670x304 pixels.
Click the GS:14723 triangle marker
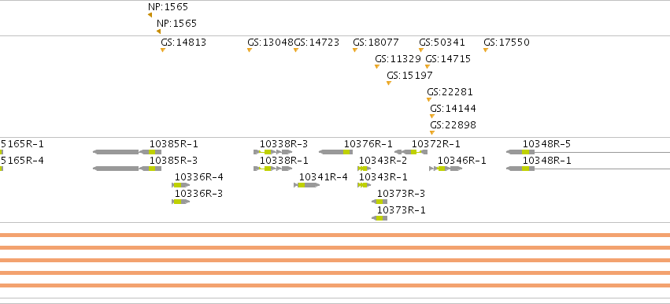[x=296, y=50]
